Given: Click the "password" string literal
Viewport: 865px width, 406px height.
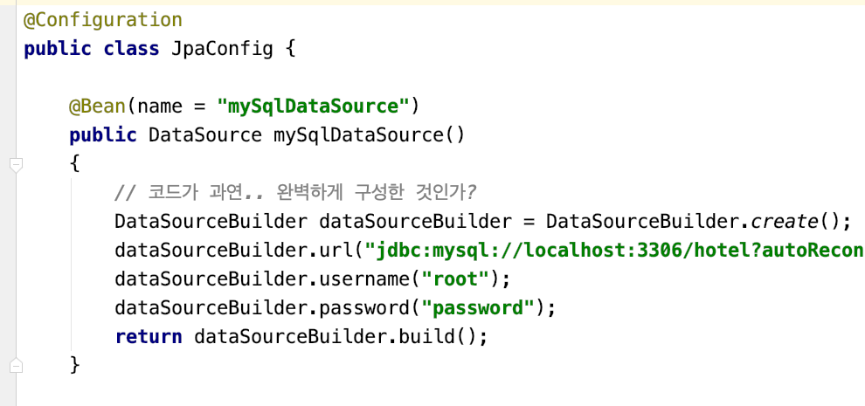Looking at the screenshot, I should coord(478,308).
